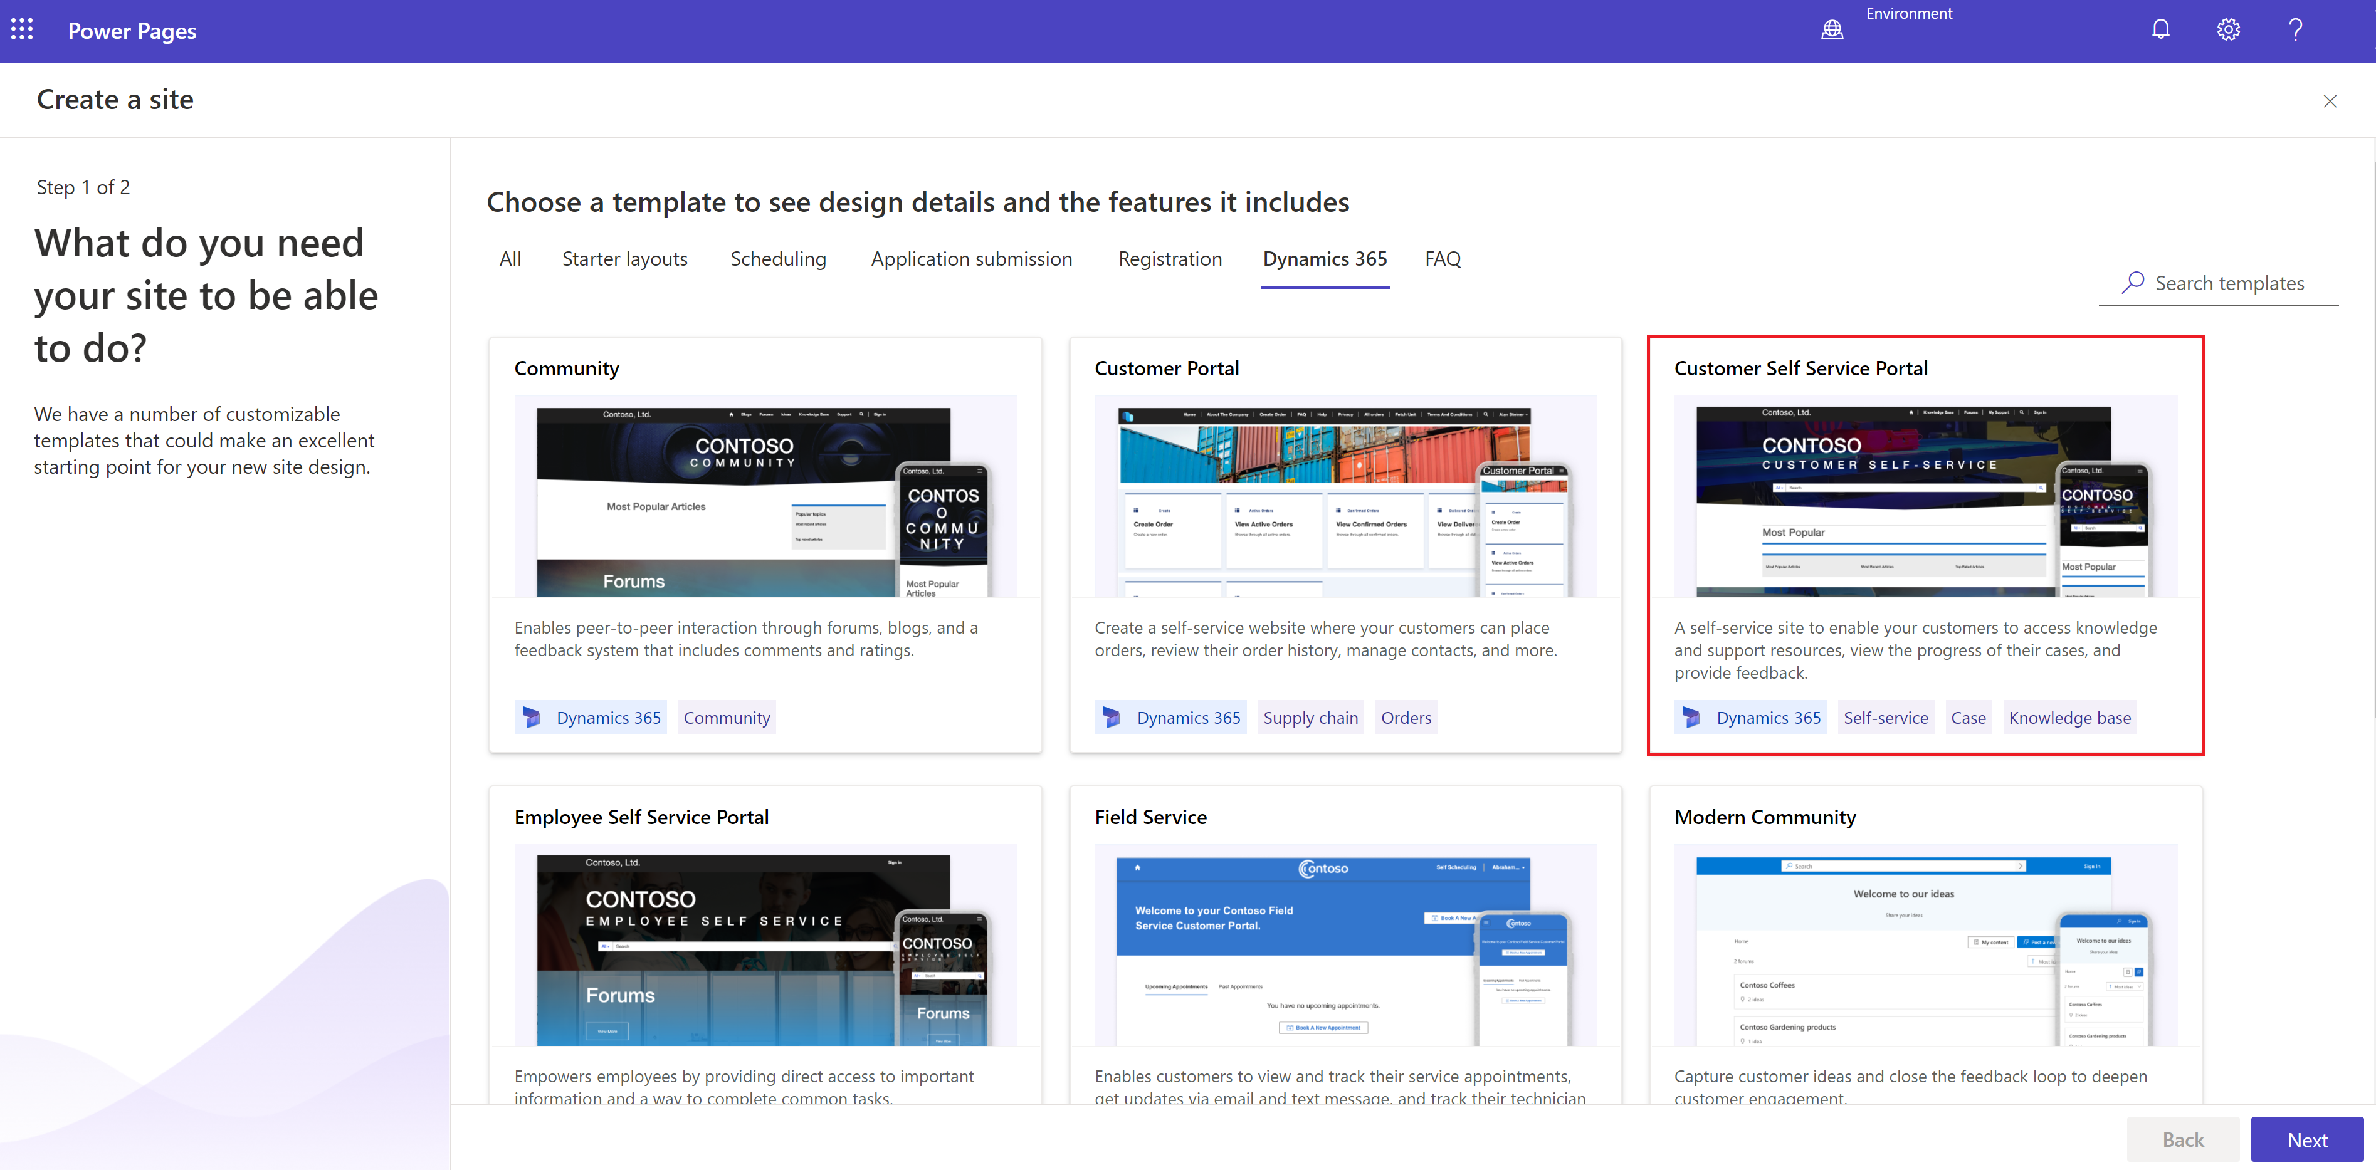The width and height of the screenshot is (2376, 1170).
Task: Choose the Field Service template preview
Action: pos(1345,945)
